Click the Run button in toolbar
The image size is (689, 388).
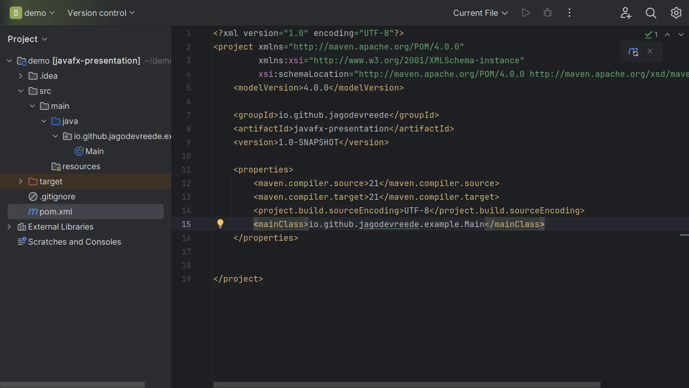click(x=525, y=13)
